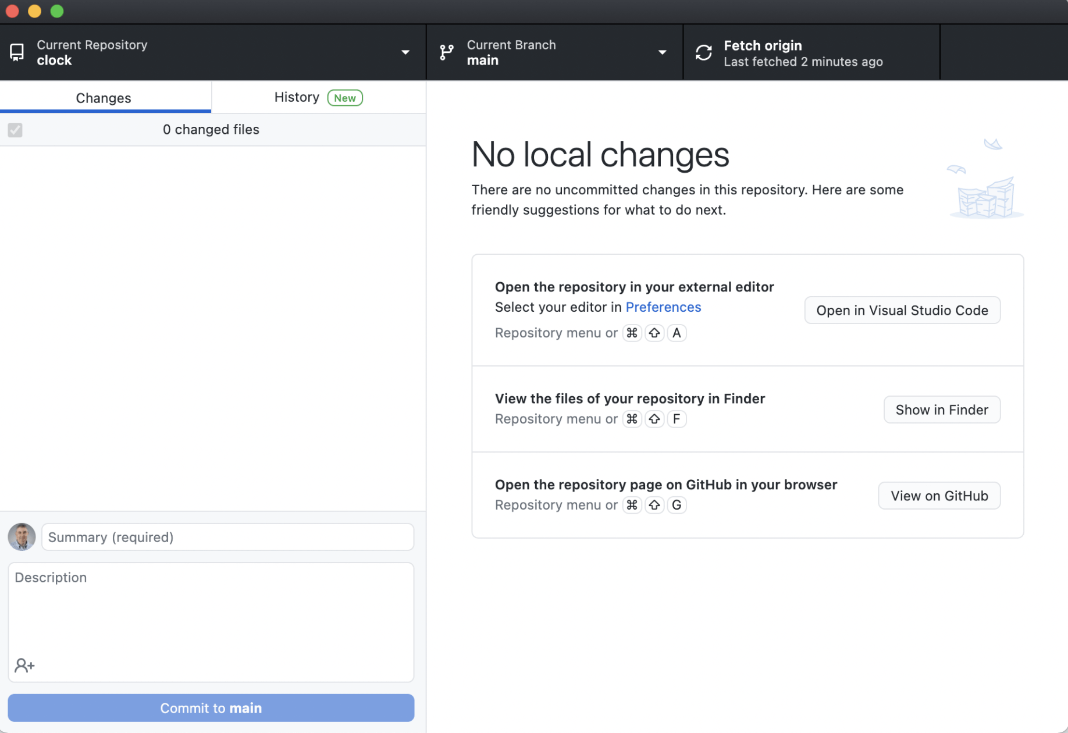Click the green New badge on History
Image resolution: width=1068 pixels, height=733 pixels.
[344, 98]
